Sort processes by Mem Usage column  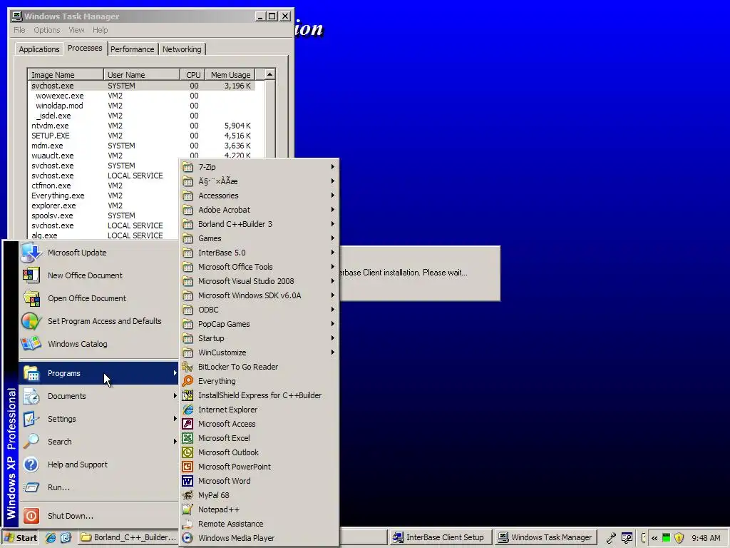point(230,74)
